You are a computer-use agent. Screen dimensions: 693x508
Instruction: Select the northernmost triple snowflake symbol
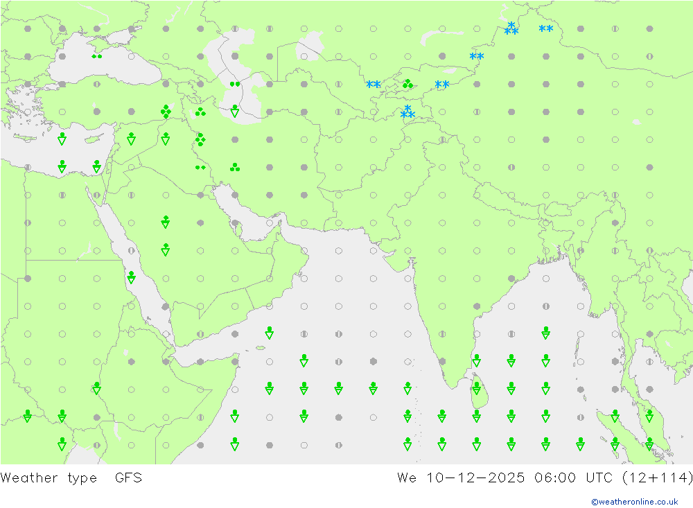point(511,29)
